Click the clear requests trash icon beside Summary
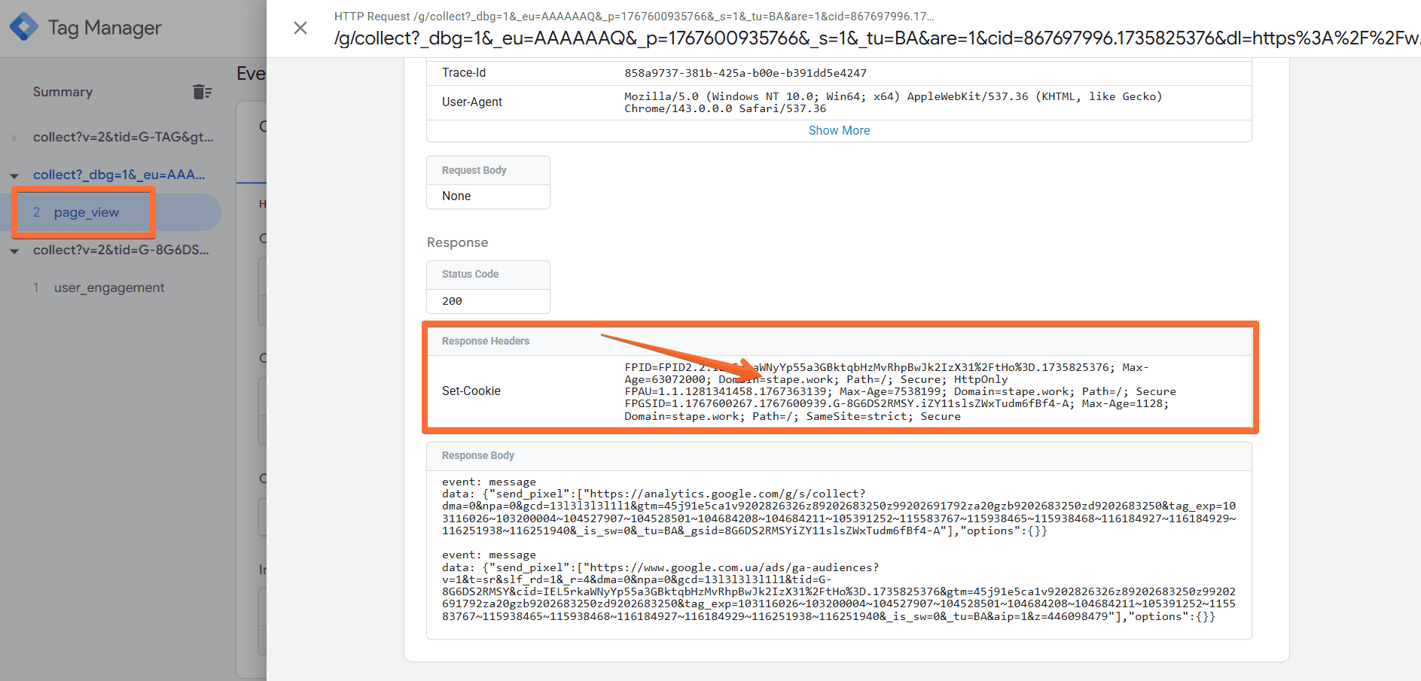Image resolution: width=1421 pixels, height=681 pixels. pos(201,91)
